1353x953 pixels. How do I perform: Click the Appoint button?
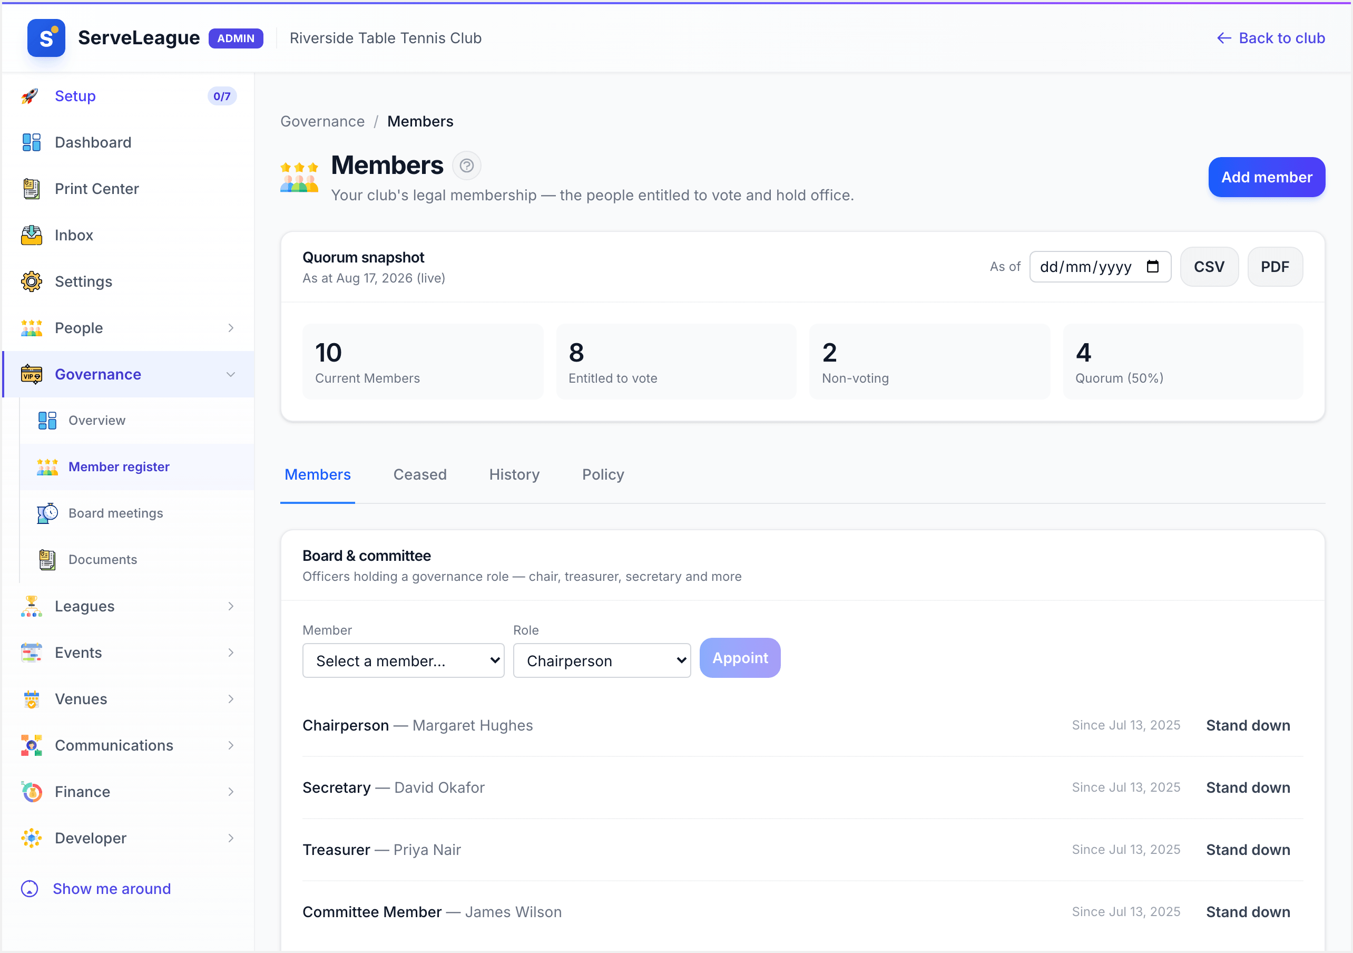point(740,658)
